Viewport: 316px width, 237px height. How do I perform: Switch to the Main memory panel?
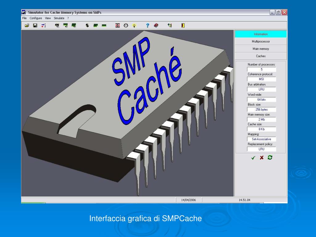pyautogui.click(x=261, y=49)
